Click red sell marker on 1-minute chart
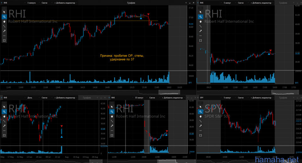302x163 pixels. click(x=148, y=14)
